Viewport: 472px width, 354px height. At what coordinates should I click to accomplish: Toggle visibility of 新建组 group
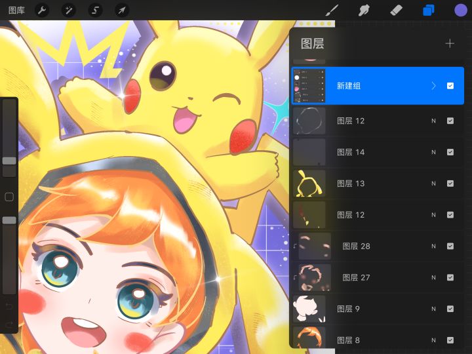(450, 86)
